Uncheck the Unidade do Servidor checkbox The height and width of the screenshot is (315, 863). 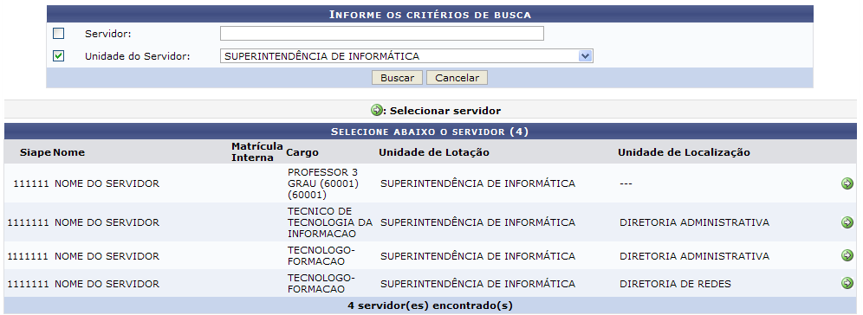click(58, 55)
